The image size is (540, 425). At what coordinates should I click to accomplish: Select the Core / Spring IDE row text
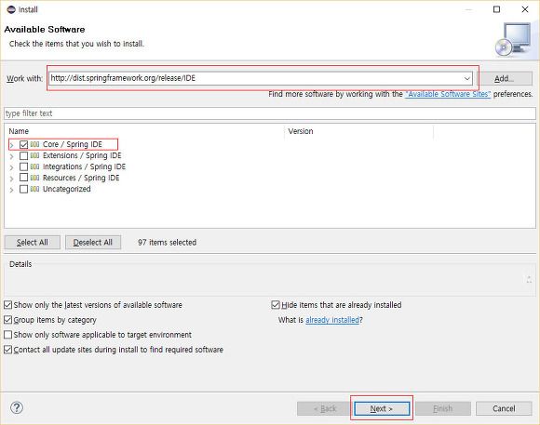73,144
